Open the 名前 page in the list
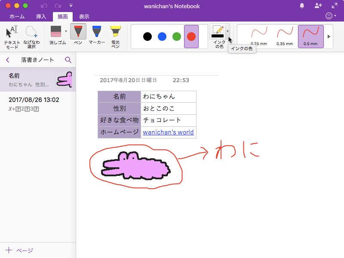 [38, 80]
